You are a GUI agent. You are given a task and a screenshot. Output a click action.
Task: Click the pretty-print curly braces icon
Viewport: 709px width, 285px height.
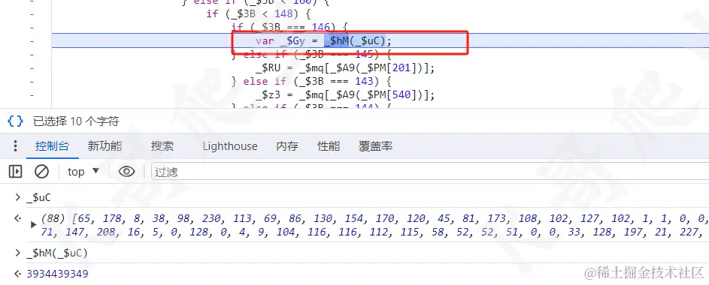(x=15, y=121)
